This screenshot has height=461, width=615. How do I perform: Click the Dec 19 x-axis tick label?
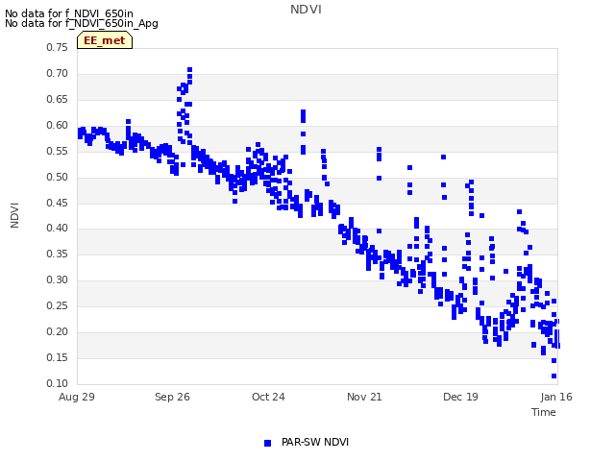(x=460, y=397)
